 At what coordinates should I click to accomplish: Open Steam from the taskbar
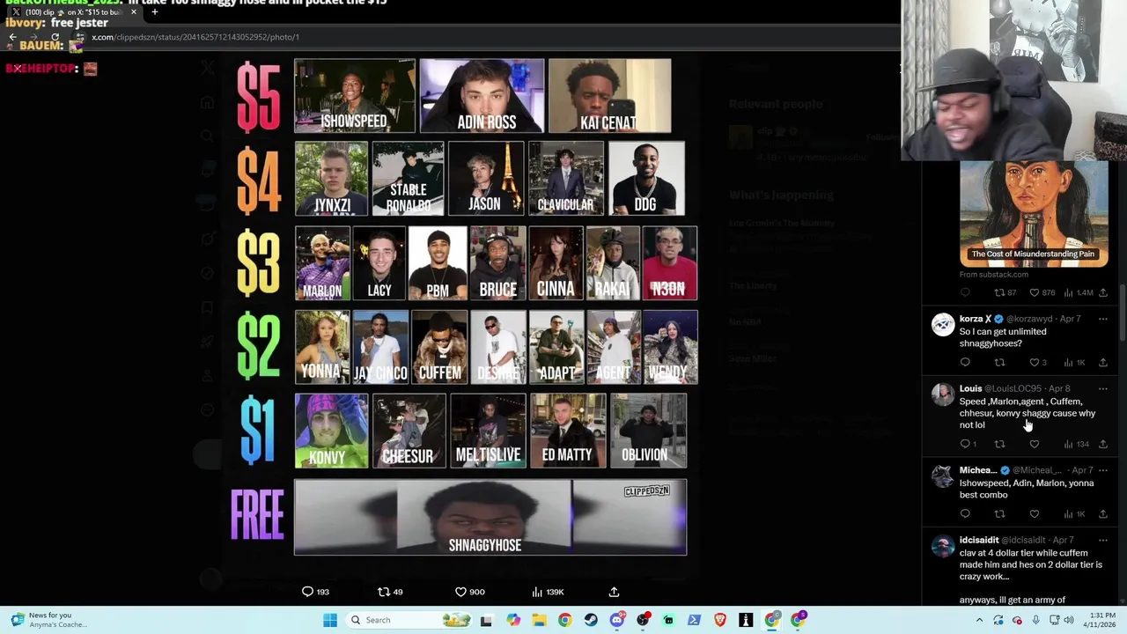[591, 620]
